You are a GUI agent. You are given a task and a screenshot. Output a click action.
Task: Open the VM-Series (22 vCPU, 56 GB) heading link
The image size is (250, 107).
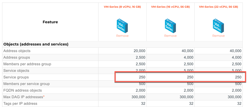218,7
